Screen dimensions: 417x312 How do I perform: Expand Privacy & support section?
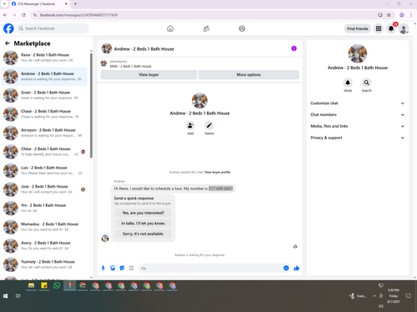point(357,138)
